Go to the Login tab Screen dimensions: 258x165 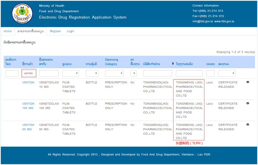pyautogui.click(x=70, y=31)
